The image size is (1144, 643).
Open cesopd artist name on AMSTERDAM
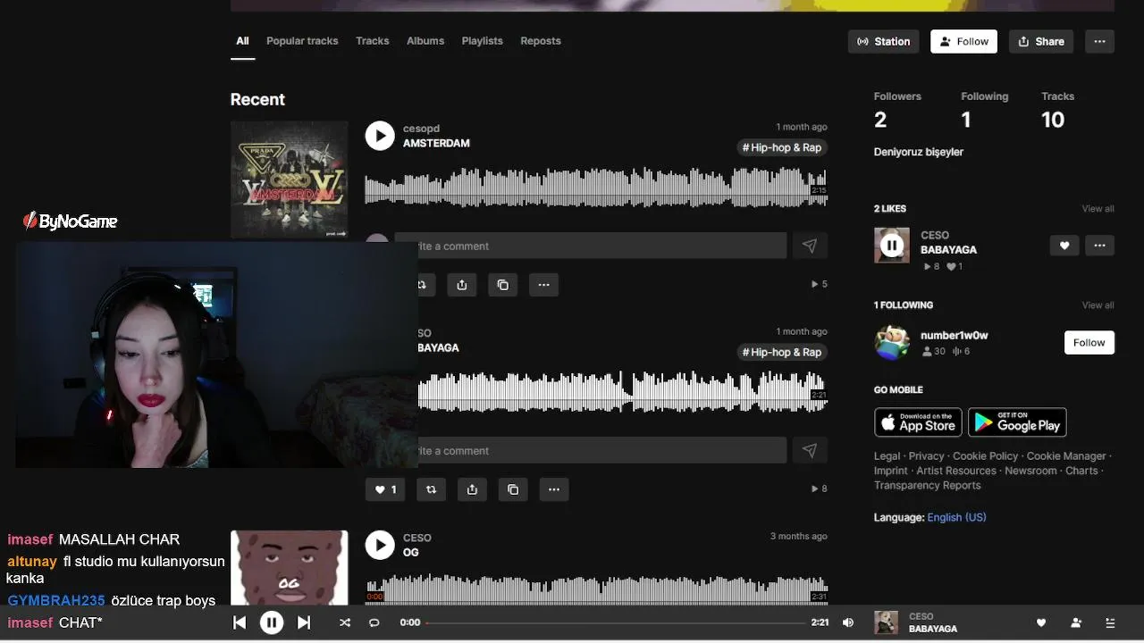[x=421, y=129]
